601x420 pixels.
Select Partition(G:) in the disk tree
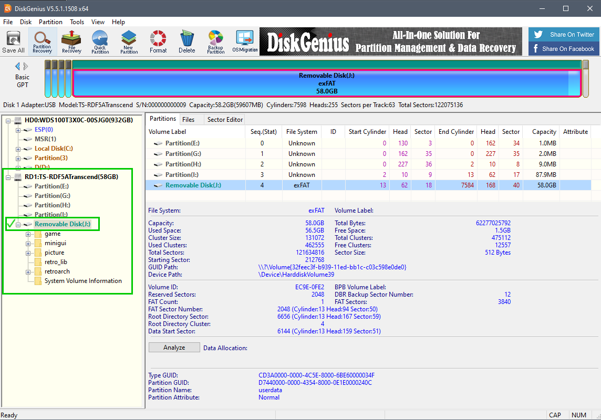pos(53,196)
